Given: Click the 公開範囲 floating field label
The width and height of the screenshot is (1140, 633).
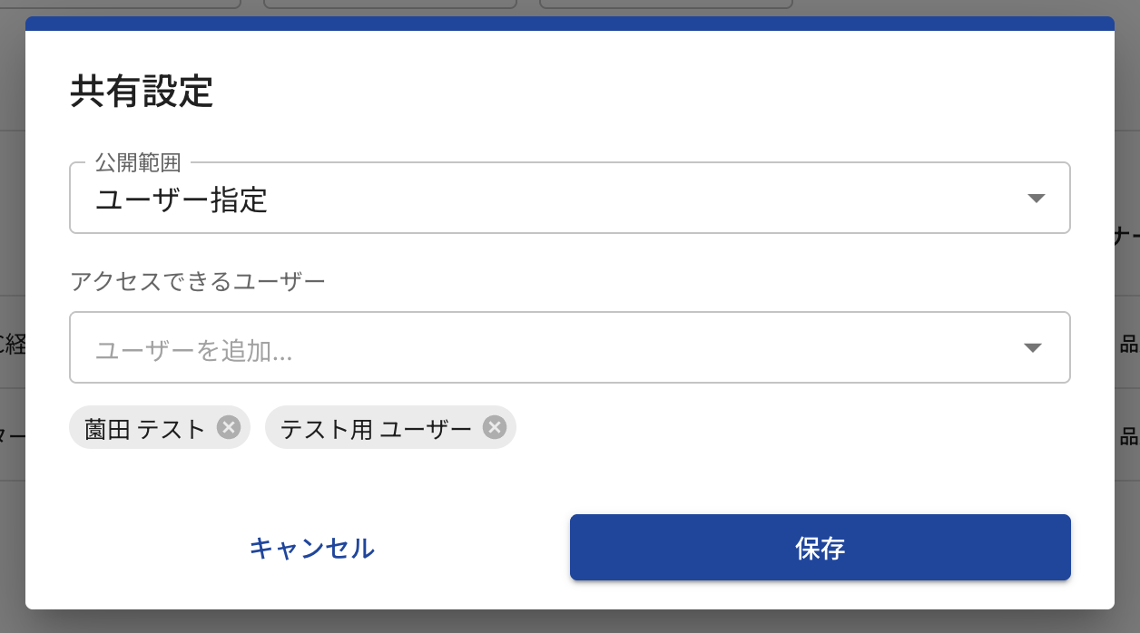Looking at the screenshot, I should (x=138, y=163).
